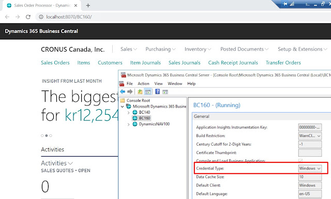Click the Century Cutoff for 2-Digit Years field
Screen dimensions: 331x199
310,144
